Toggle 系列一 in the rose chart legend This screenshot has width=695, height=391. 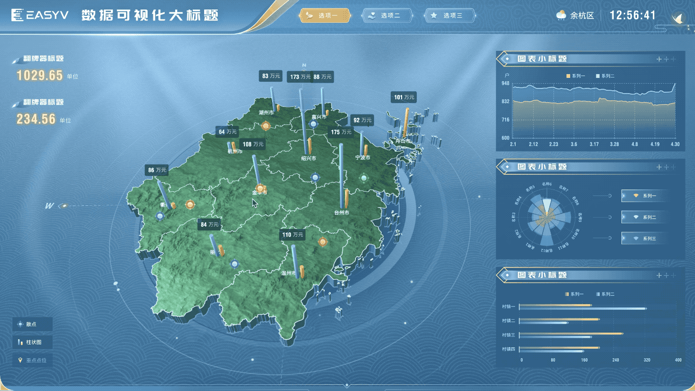[x=645, y=196]
